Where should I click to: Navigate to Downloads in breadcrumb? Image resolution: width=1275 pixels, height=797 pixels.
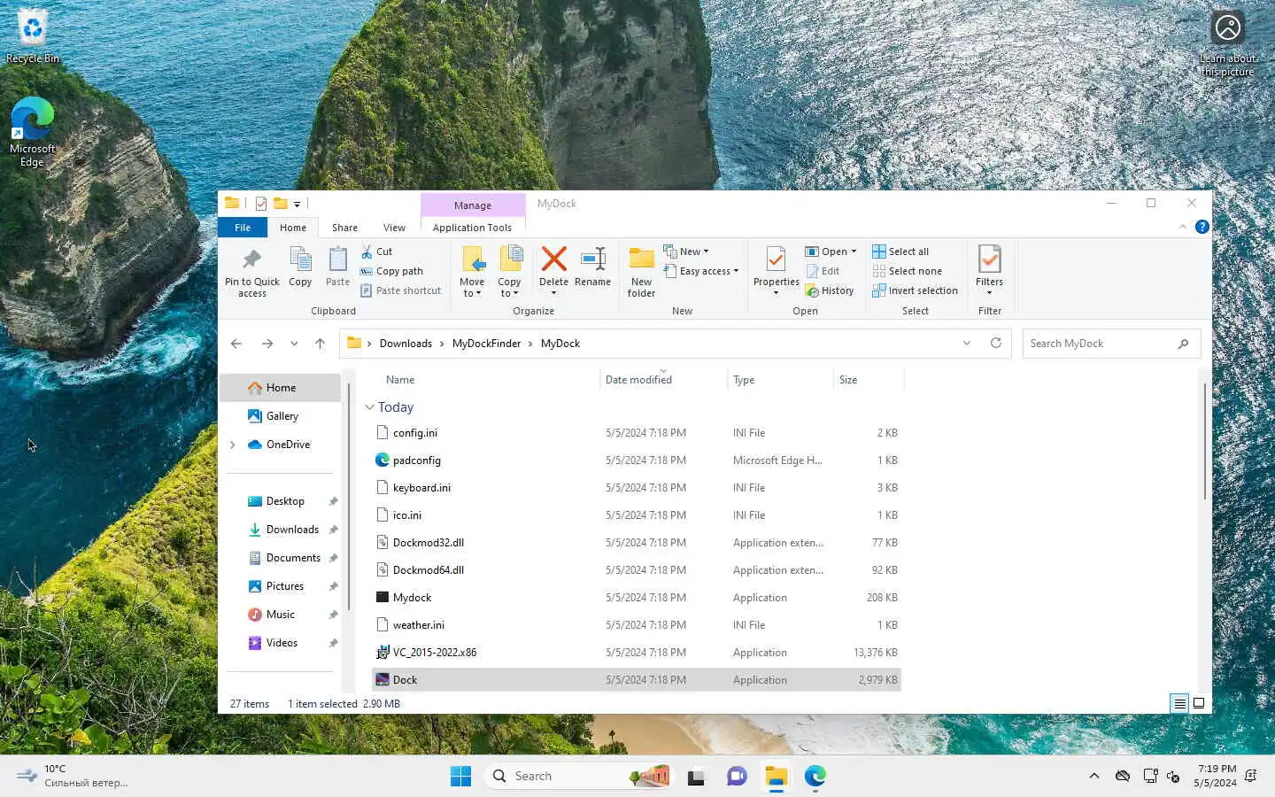[406, 344]
